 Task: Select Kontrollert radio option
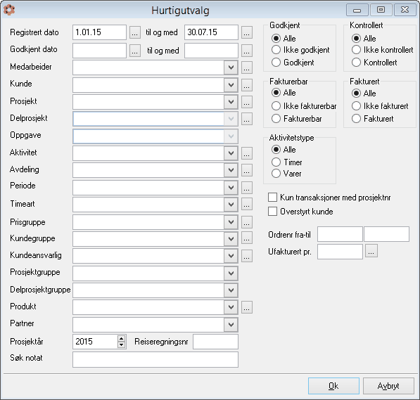click(374, 63)
